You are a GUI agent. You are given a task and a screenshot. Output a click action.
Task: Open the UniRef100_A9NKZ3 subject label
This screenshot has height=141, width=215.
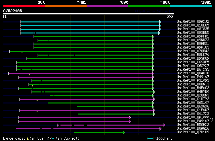tap(193, 40)
